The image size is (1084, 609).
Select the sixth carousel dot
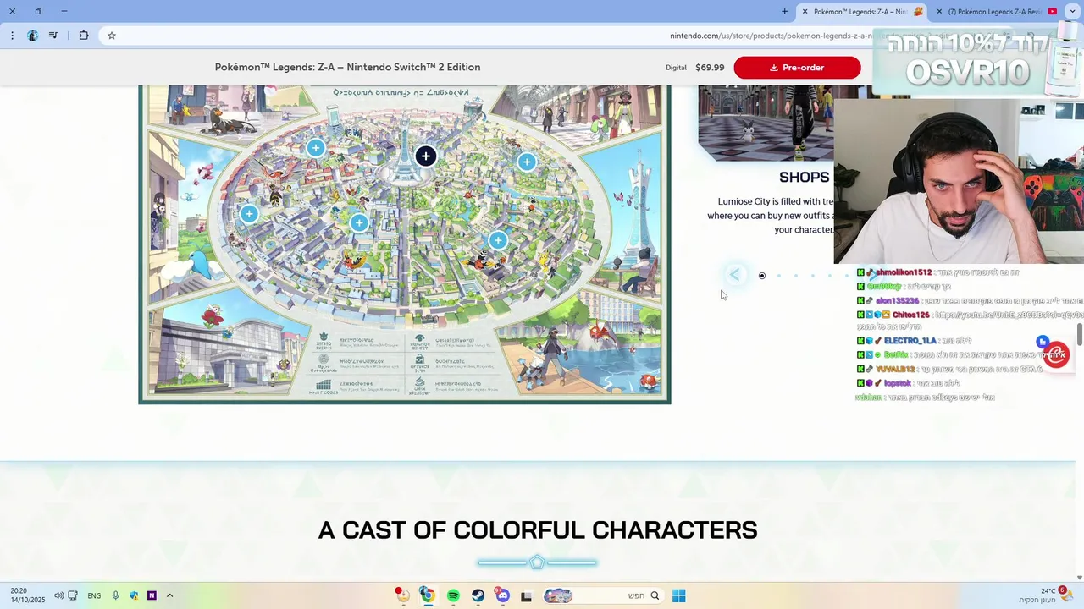[847, 276]
